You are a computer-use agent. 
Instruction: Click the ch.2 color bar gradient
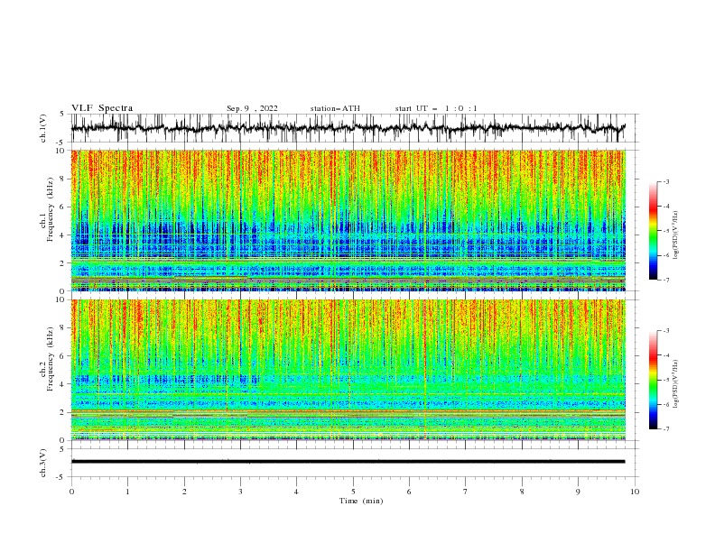654,380
